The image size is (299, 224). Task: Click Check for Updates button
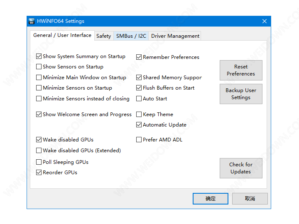(x=241, y=168)
